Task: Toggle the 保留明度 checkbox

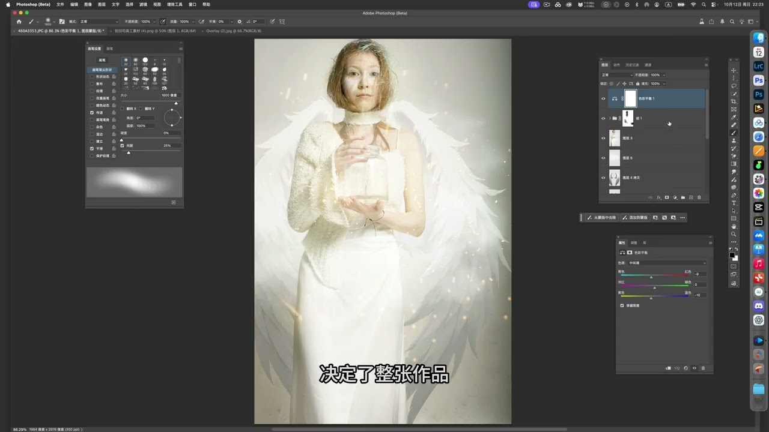Action: [622, 305]
